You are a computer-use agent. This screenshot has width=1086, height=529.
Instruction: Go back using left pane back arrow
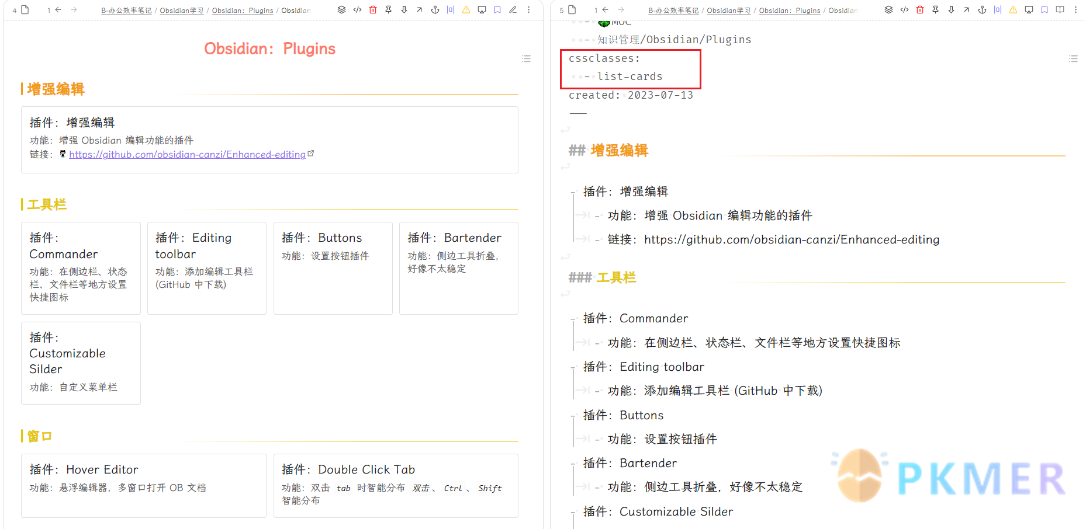tap(58, 10)
